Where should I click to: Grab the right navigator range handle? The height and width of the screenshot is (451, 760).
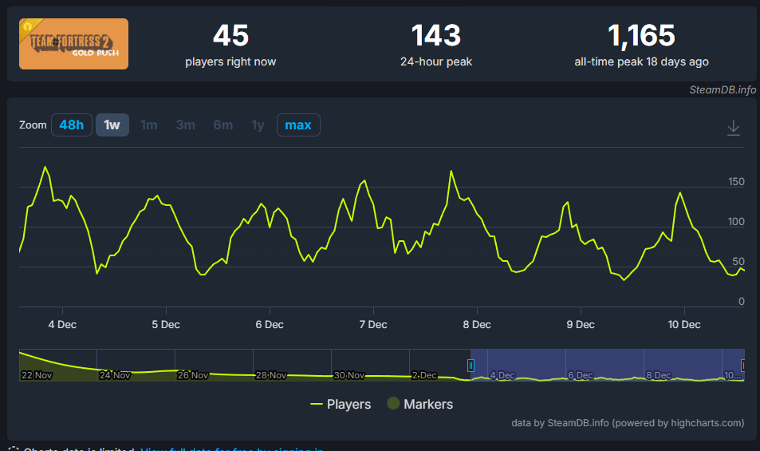(743, 366)
